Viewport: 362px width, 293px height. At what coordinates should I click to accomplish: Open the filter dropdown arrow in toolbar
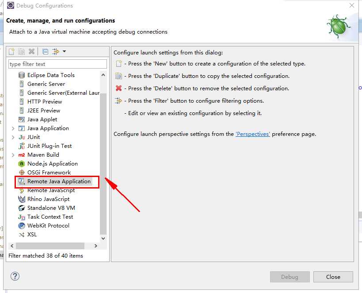click(x=64, y=51)
